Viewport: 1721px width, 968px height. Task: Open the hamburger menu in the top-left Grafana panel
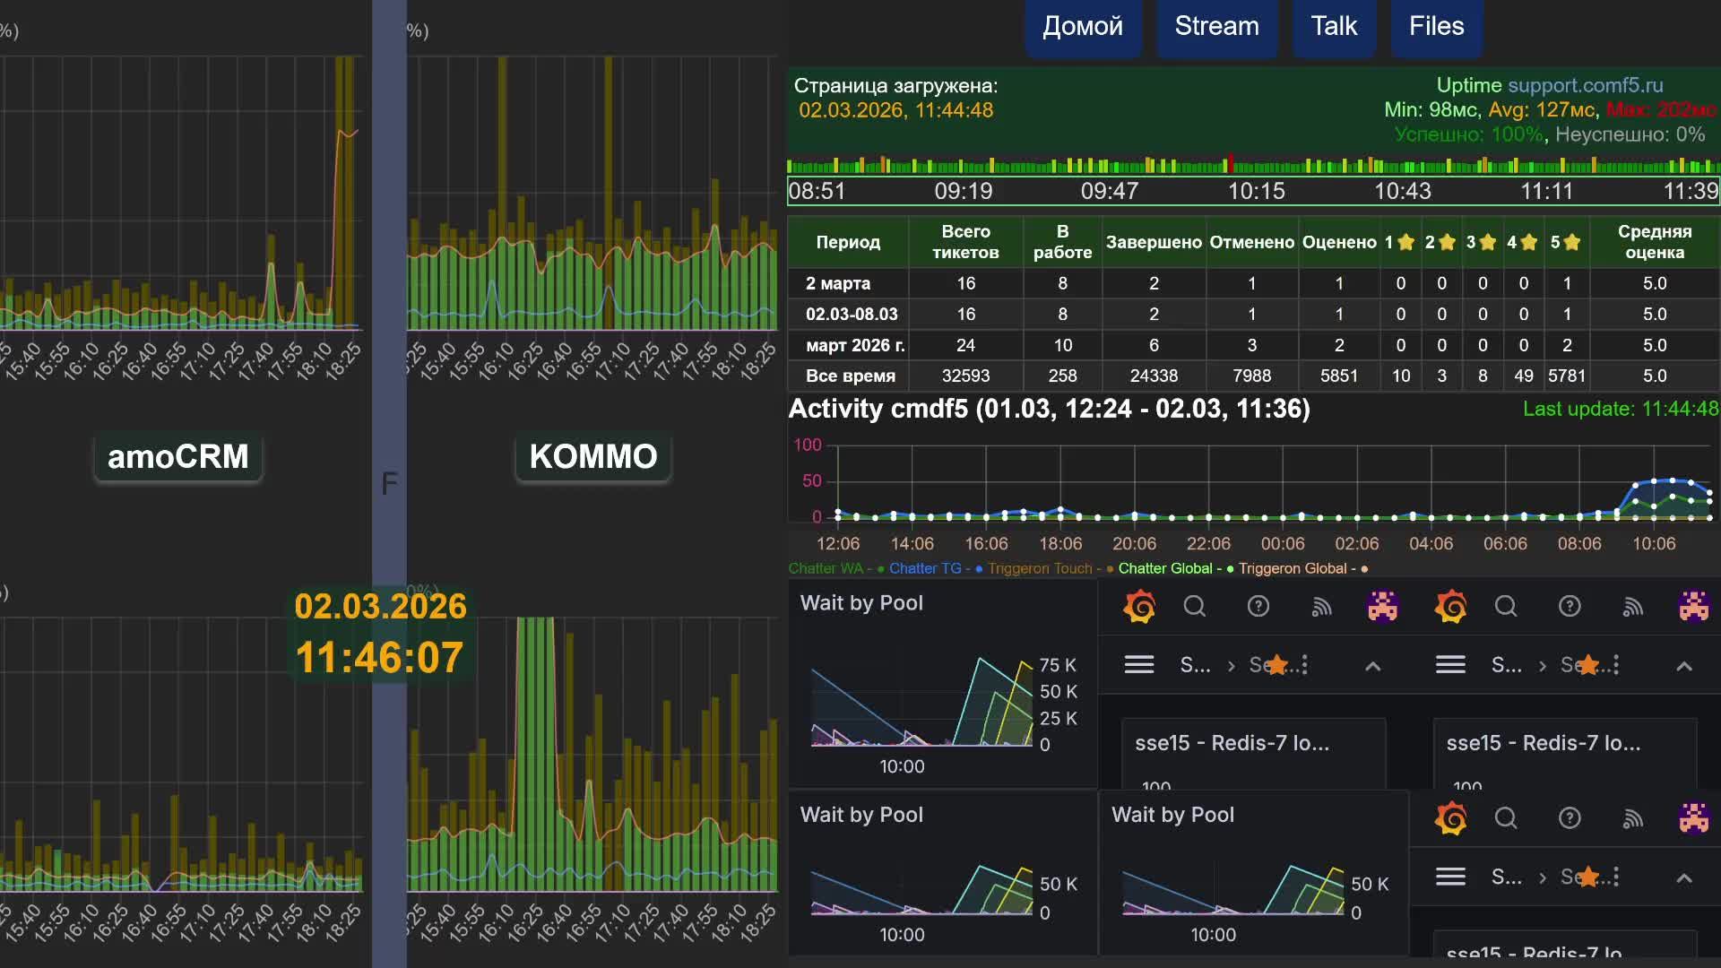tap(1138, 665)
